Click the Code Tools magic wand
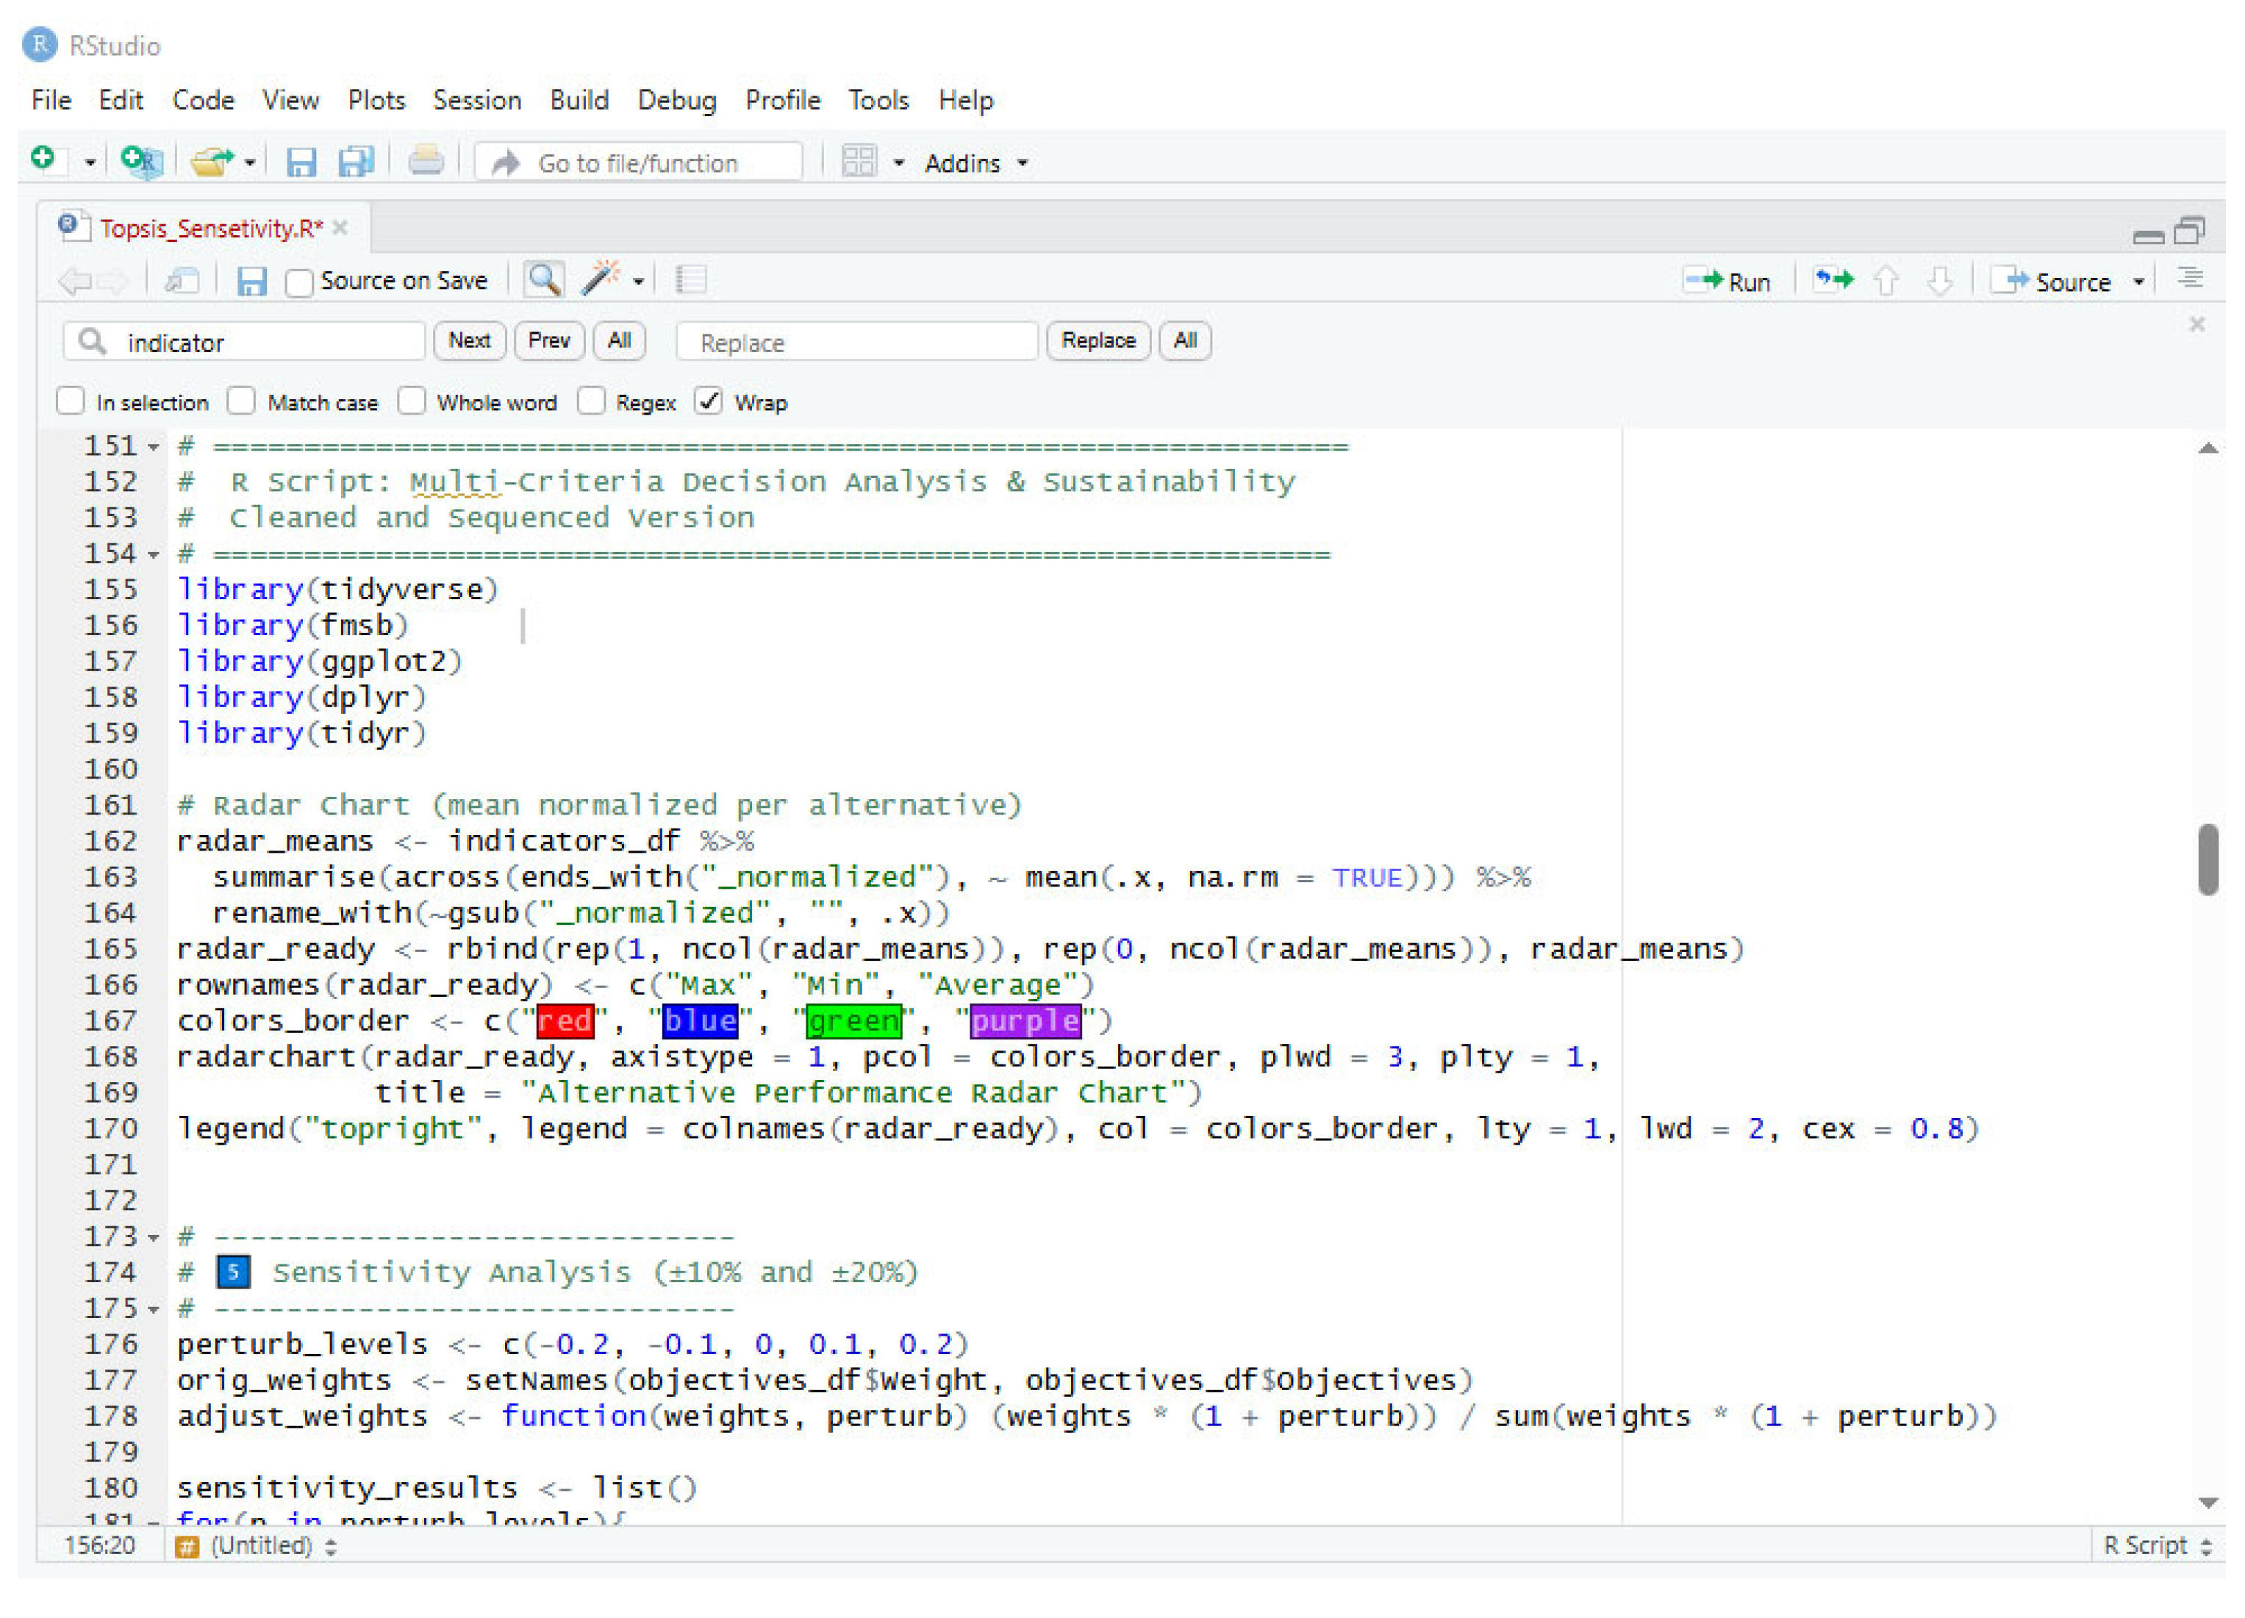This screenshot has height=1618, width=2245. [x=601, y=281]
